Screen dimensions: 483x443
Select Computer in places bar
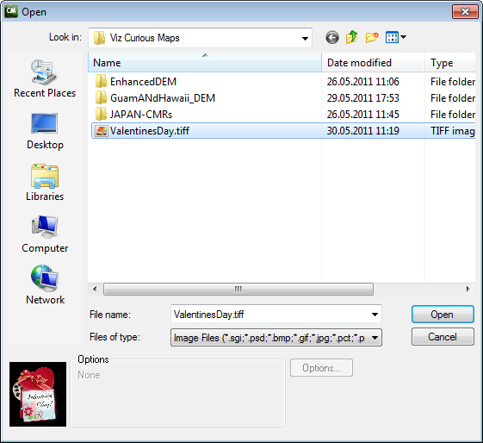click(x=45, y=234)
